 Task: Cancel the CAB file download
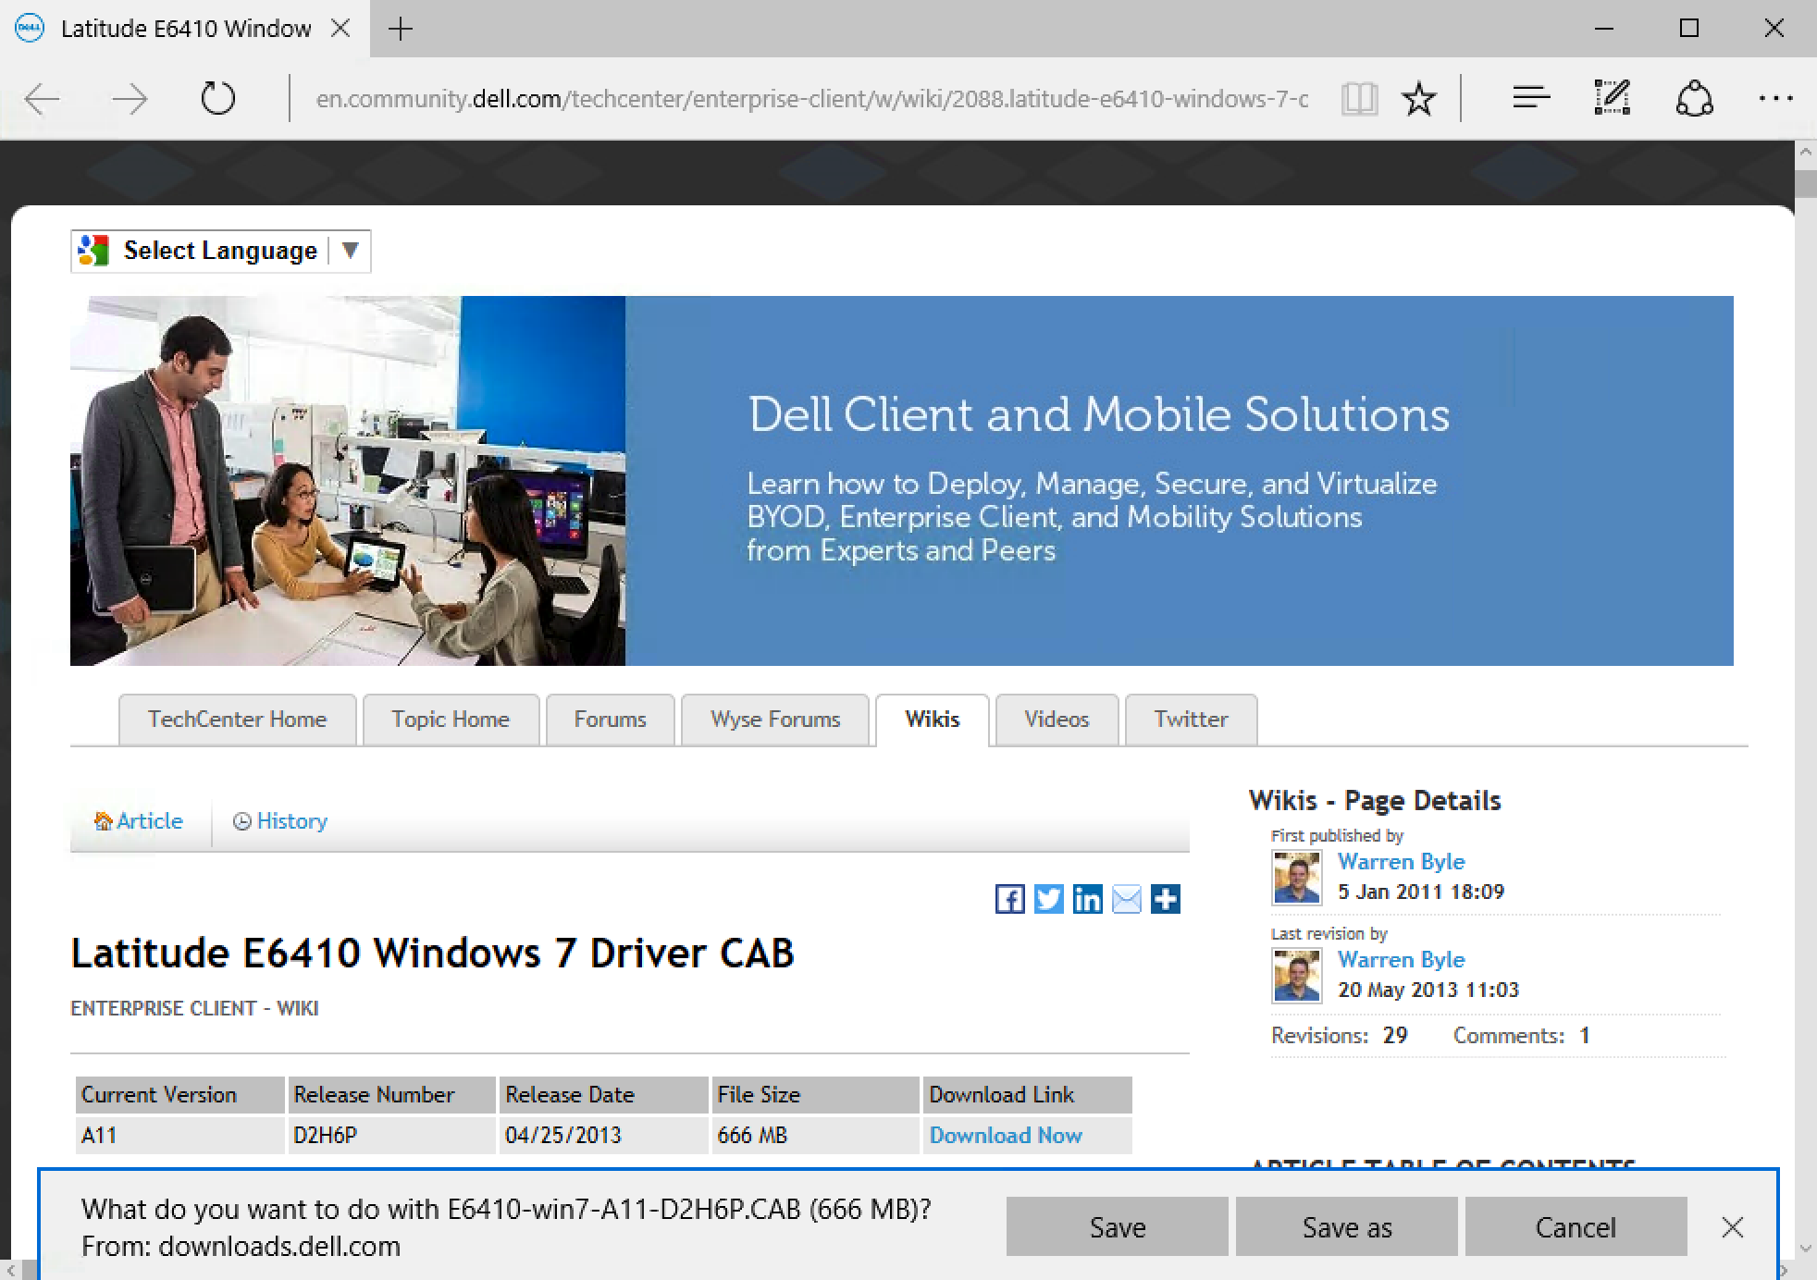1576,1227
